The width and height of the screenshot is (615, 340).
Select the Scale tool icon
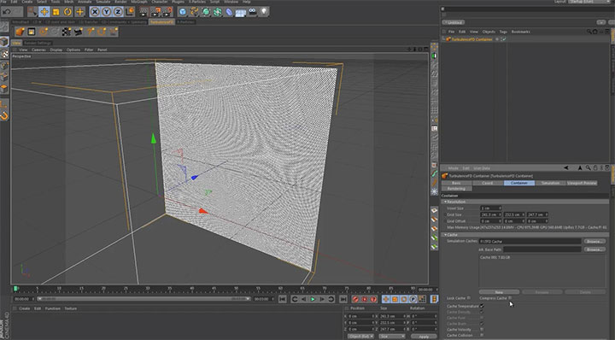[56, 12]
